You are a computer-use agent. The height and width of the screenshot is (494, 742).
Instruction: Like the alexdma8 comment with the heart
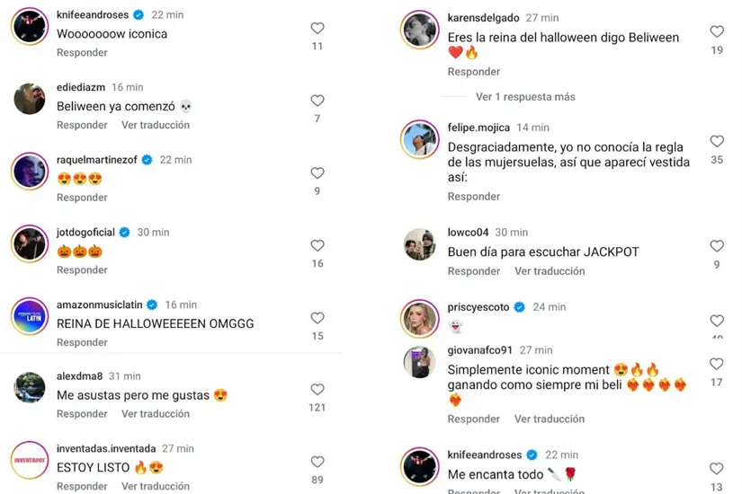pyautogui.click(x=317, y=390)
